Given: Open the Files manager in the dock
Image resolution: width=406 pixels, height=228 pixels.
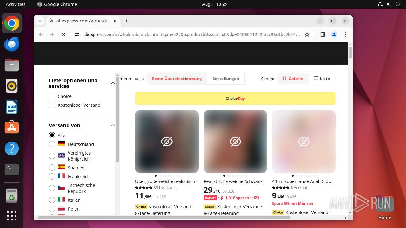Looking at the screenshot, I should (x=12, y=65).
